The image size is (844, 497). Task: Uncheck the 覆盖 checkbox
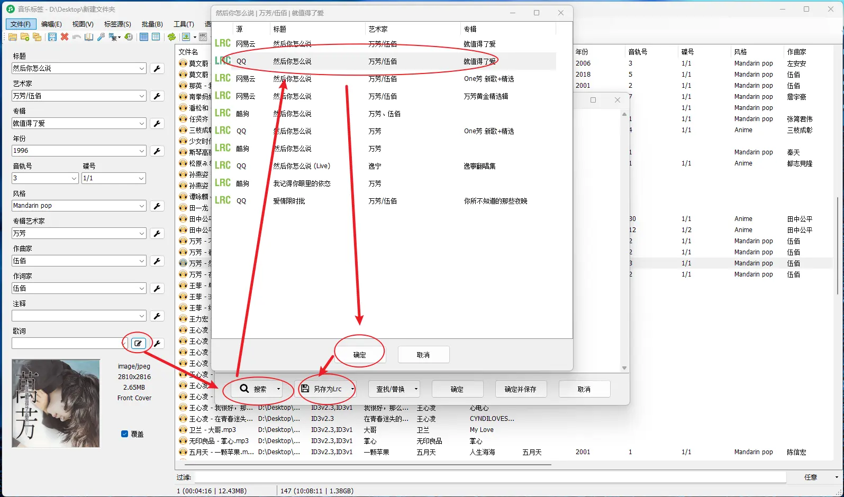tap(125, 434)
